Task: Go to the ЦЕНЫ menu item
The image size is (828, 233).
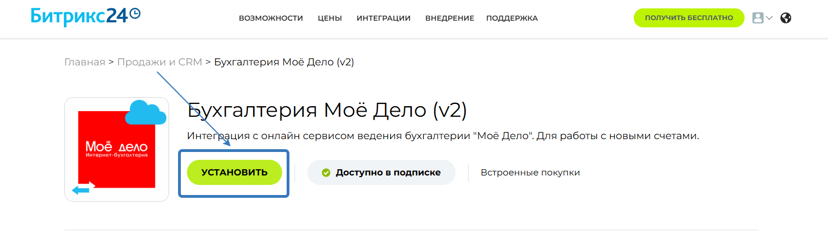Action: tap(330, 18)
